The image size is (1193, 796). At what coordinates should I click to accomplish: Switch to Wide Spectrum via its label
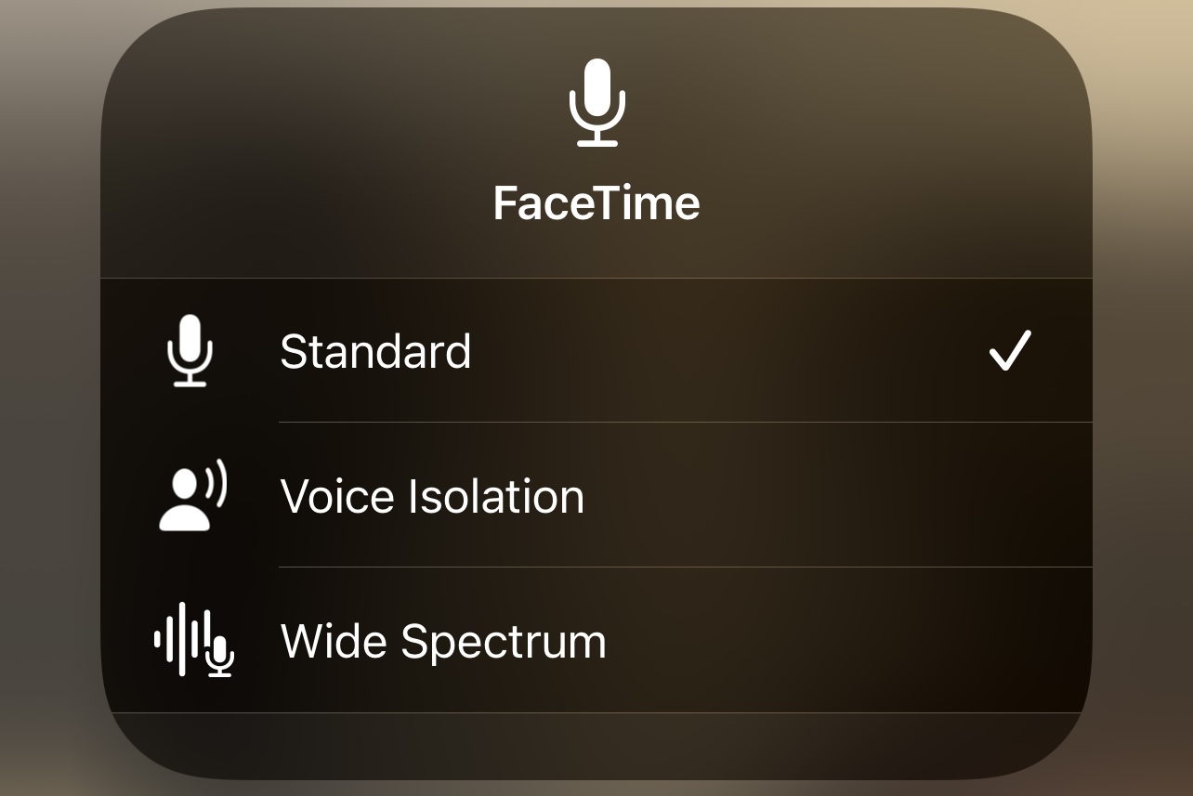click(443, 641)
